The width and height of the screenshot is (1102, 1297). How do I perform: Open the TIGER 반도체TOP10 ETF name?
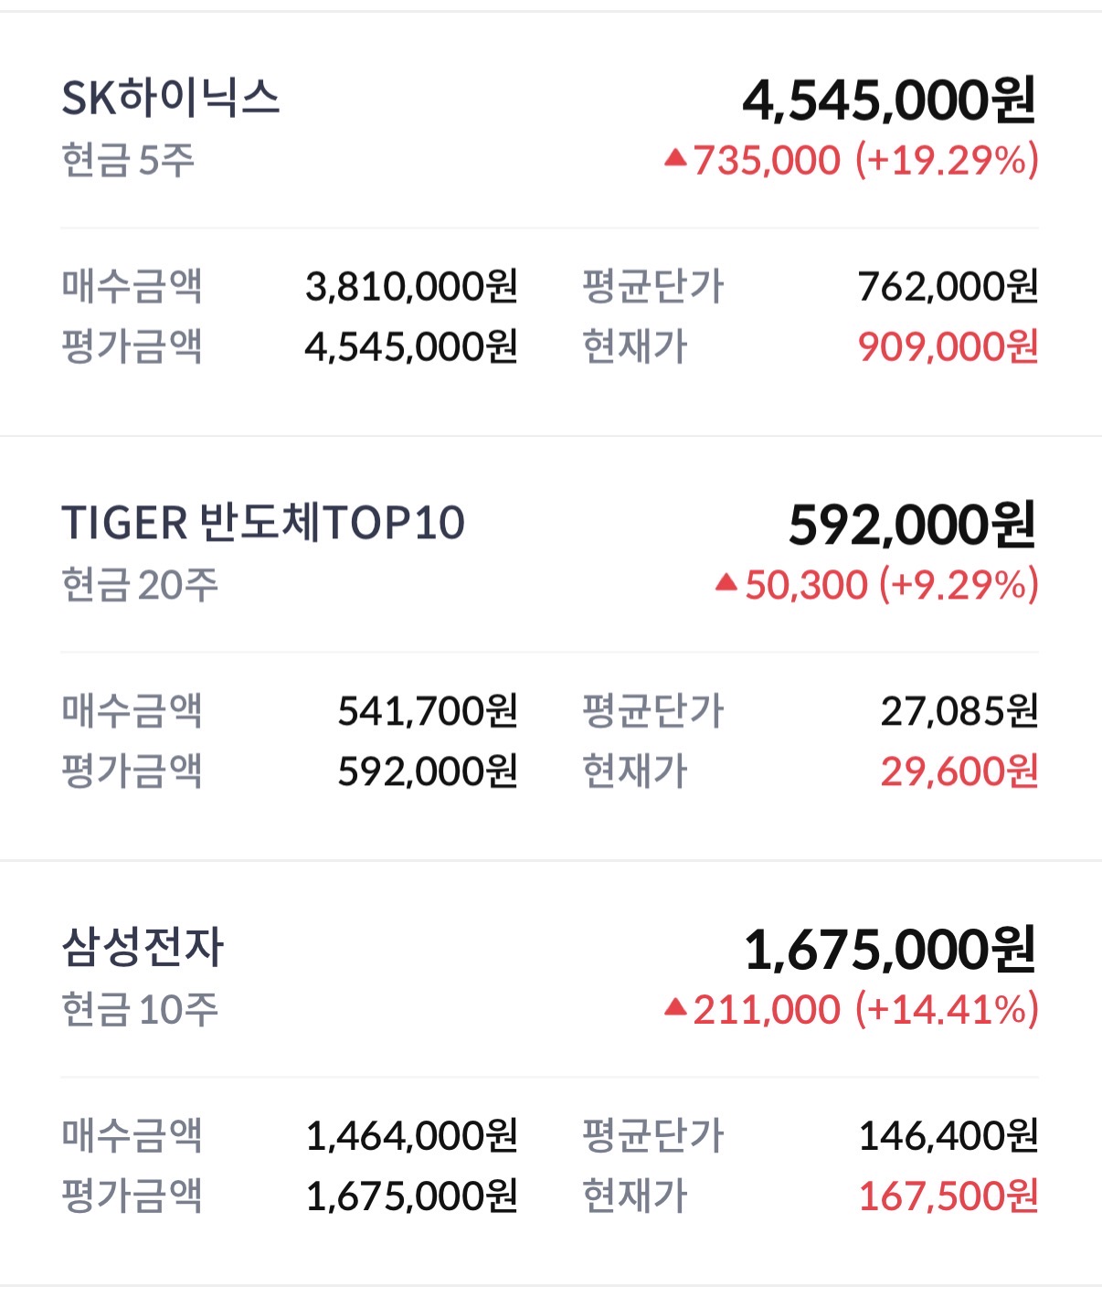coord(263,523)
